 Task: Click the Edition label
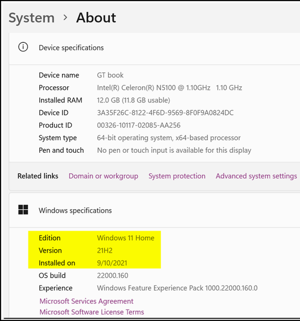49,238
